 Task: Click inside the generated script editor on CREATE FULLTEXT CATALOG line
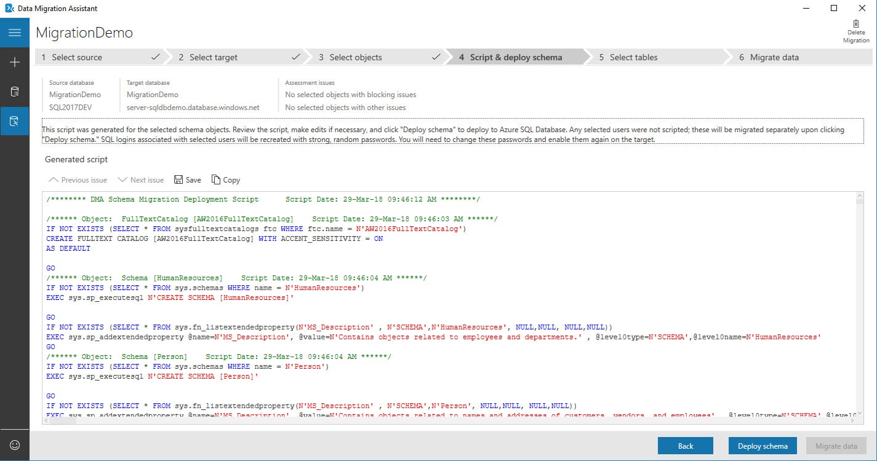point(215,238)
